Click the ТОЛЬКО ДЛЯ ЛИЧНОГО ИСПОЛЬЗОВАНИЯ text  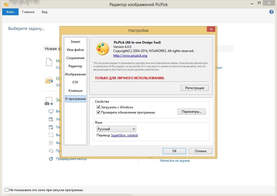click(x=130, y=78)
